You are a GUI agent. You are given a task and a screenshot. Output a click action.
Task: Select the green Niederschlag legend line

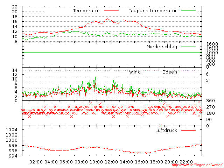coord(188,47)
